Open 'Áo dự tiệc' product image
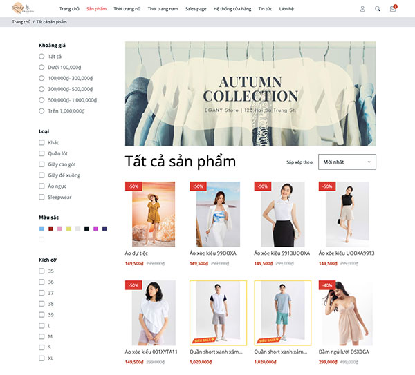The height and width of the screenshot is (375, 415). pyautogui.click(x=154, y=214)
